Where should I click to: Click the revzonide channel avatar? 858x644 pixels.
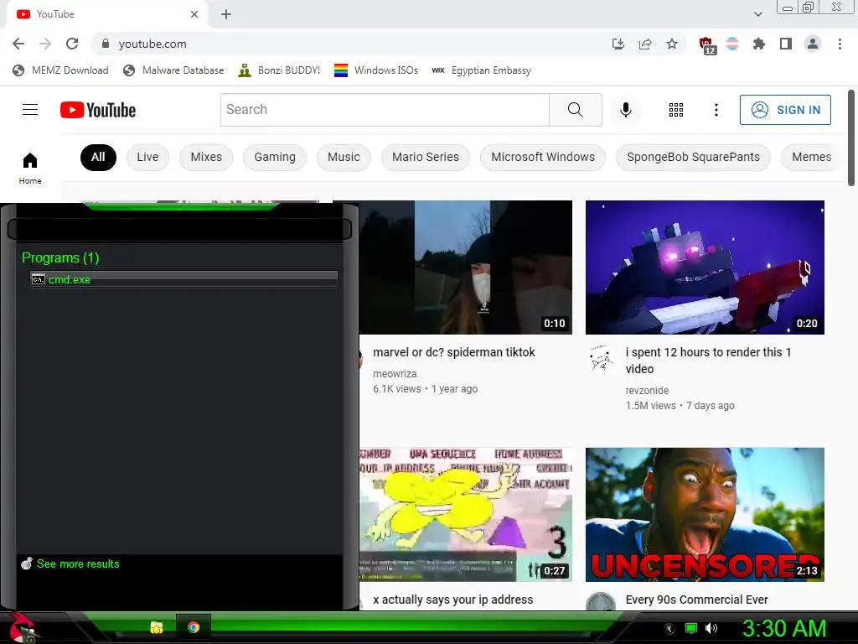tap(601, 358)
